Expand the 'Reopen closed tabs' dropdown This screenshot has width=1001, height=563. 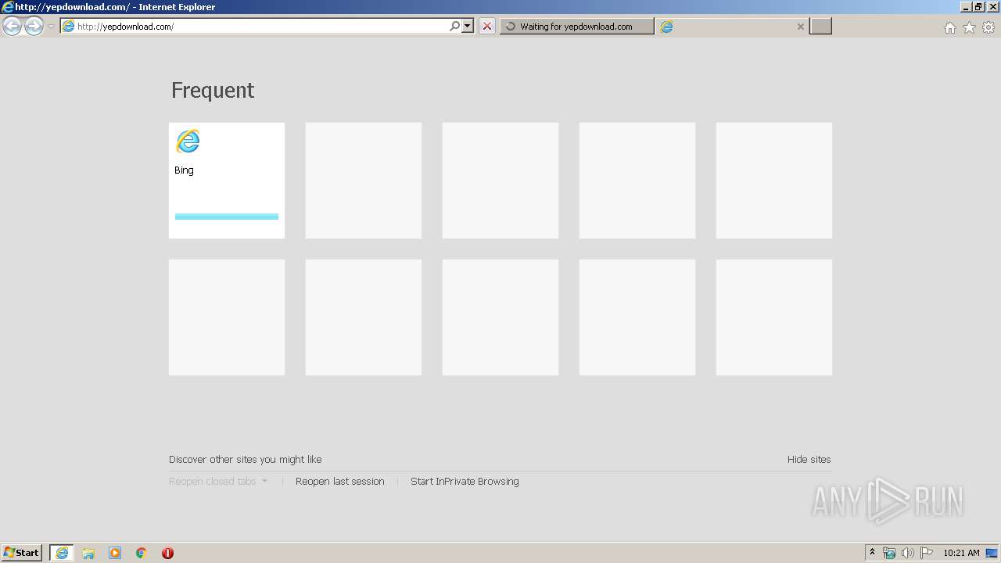[218, 482]
